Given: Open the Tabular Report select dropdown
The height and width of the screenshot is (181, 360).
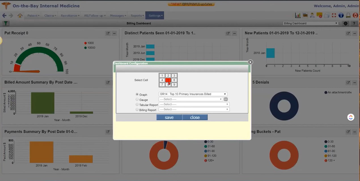Looking at the screenshot, I should [x=227, y=104].
